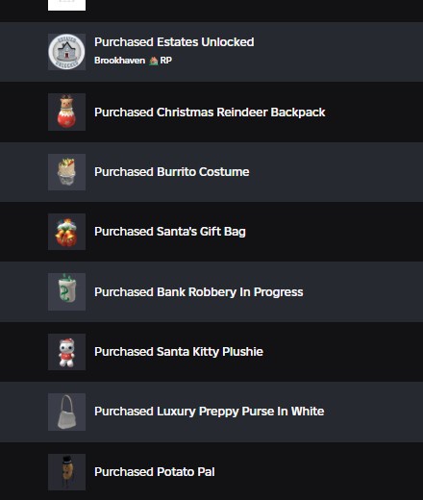Open the Purchased Santa's Gift Bag entry
This screenshot has width=423, height=500.
170,232
